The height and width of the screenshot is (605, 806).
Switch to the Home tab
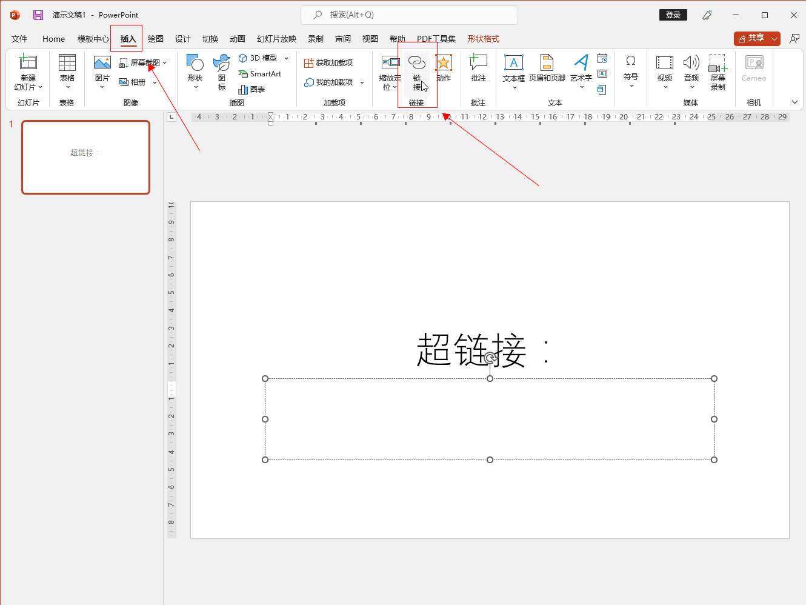(x=53, y=39)
